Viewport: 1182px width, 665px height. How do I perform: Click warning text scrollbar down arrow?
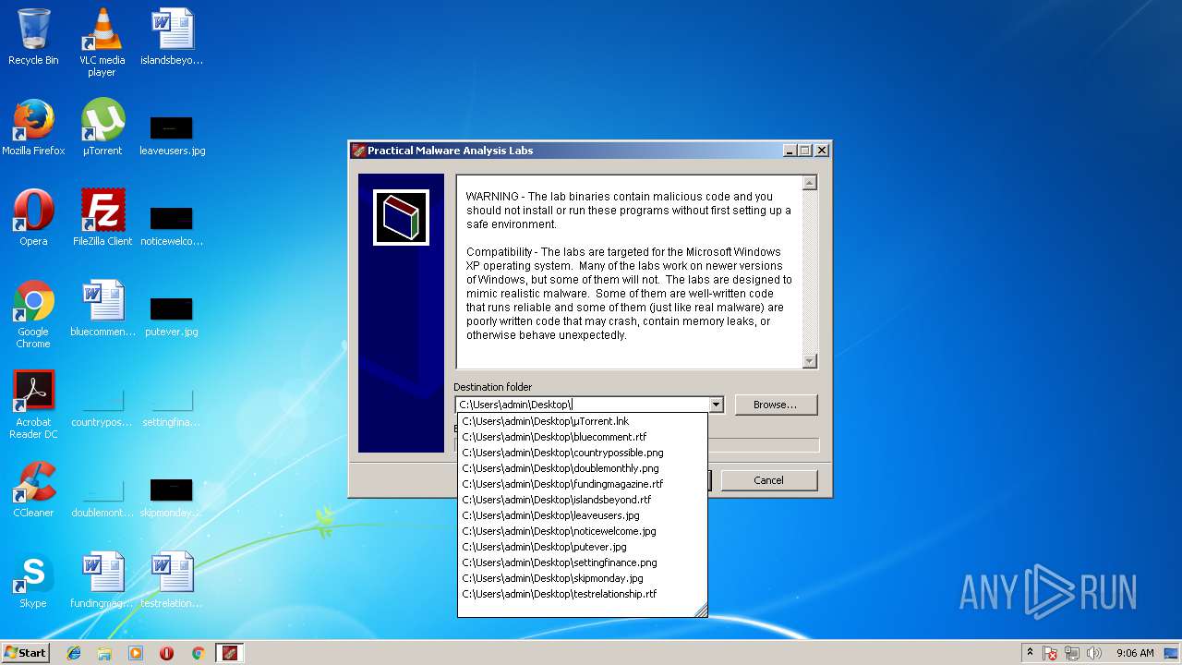coord(810,361)
